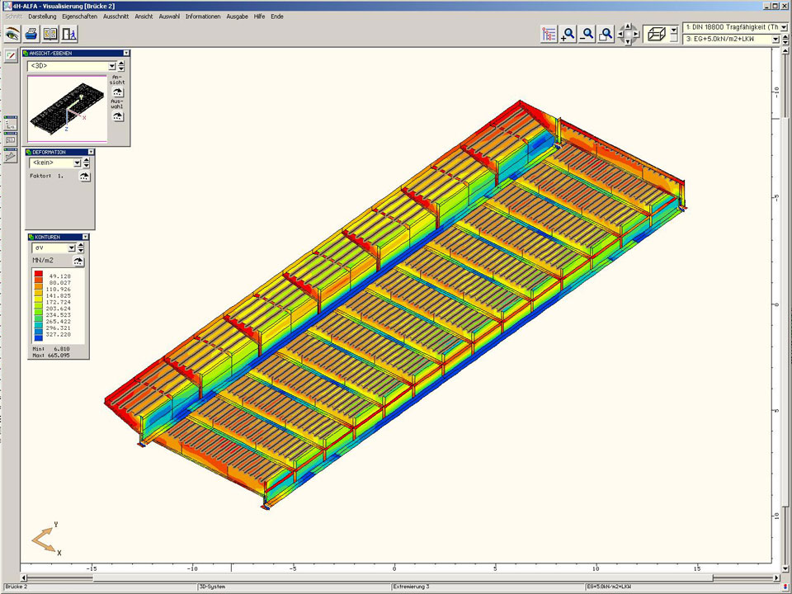The height and width of the screenshot is (594, 792).
Task: Click the zoom in magnifier icon
Action: pyautogui.click(x=568, y=34)
